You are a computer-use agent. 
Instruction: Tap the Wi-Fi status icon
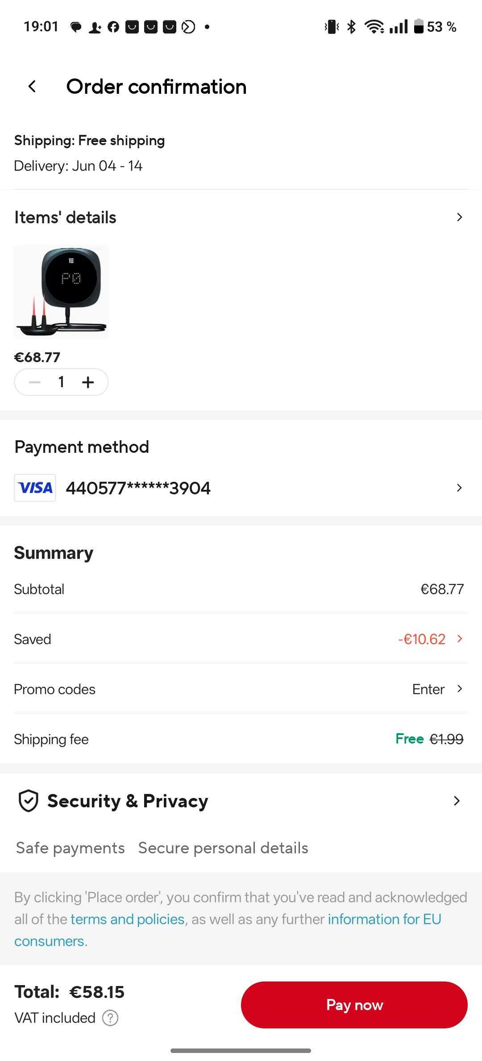point(374,27)
